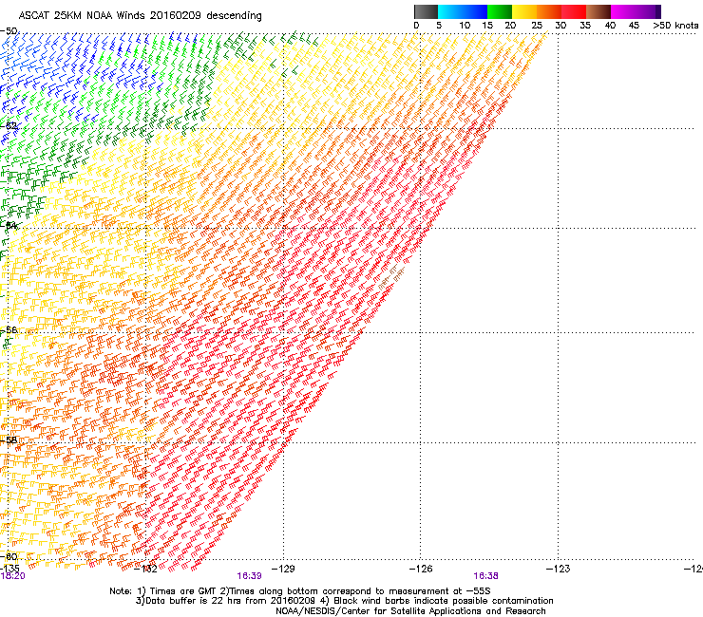Click the '-129' longitude label
This screenshot has width=703, height=617.
(x=283, y=569)
